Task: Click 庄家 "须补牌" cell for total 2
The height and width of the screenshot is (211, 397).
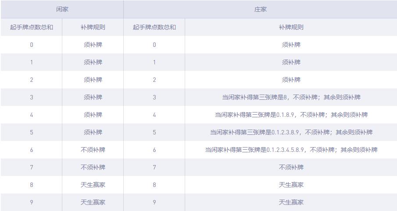Action: click(x=291, y=80)
